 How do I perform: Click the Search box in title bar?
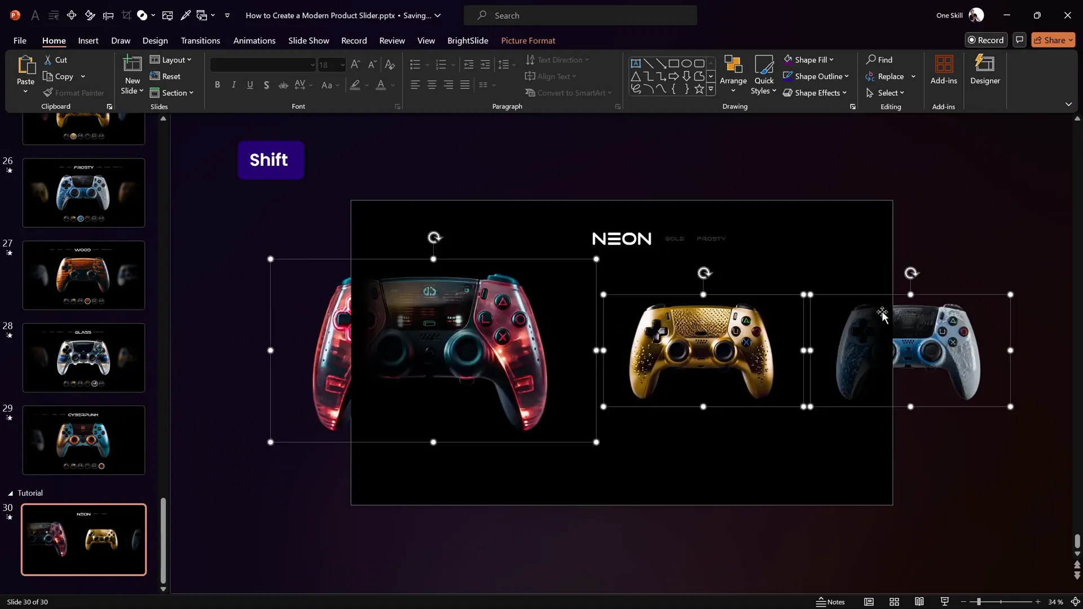click(580, 16)
